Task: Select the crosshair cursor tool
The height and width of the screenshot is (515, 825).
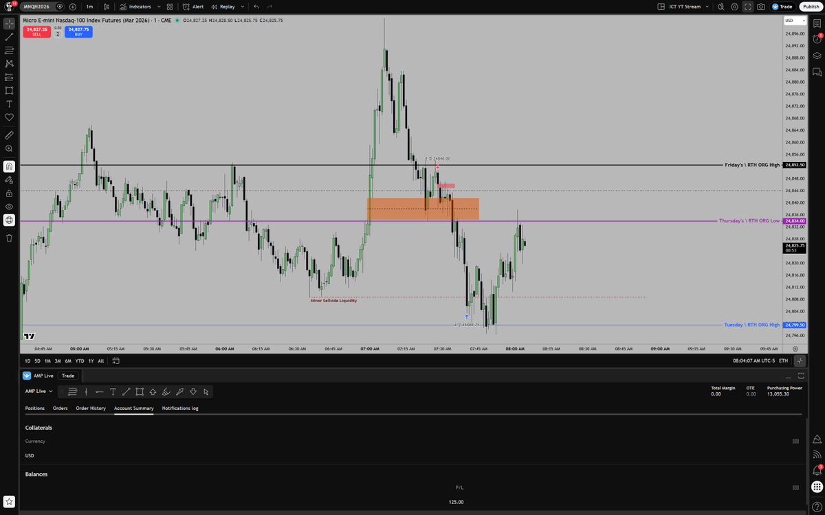Action: point(9,23)
